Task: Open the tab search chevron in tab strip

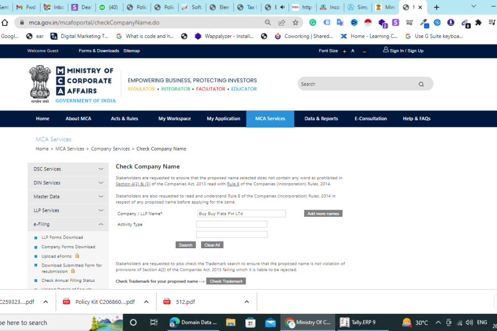Action: pyautogui.click(x=474, y=6)
